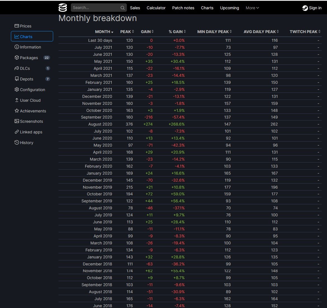Expand the More menu

tap(252, 8)
